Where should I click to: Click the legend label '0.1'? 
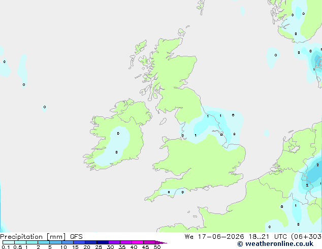[6, 247]
